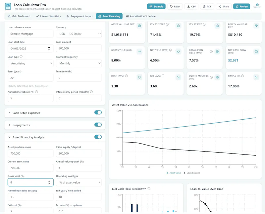The image size is (265, 214).
Task: Export with the PDF button
Action: point(207,6)
